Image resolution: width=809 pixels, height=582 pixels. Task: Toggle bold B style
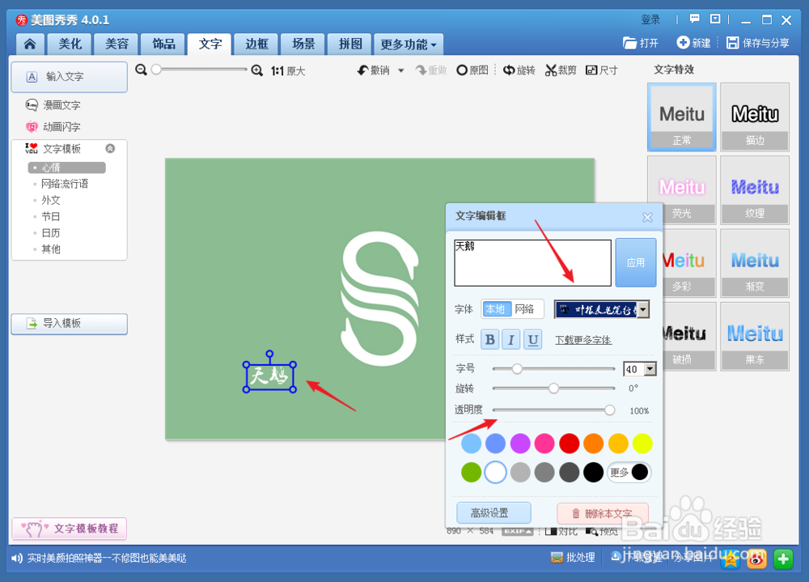490,339
